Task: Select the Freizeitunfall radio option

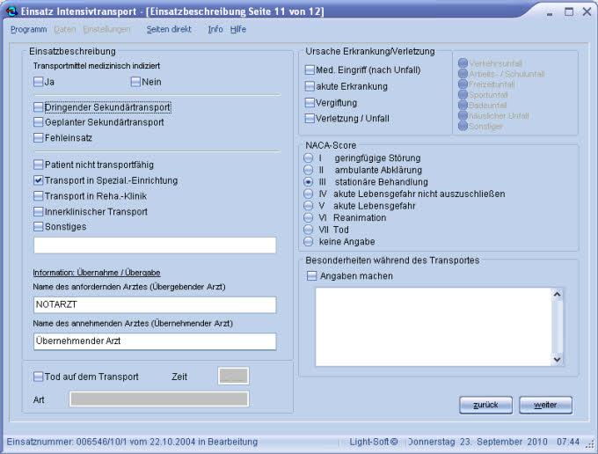Action: 463,84
